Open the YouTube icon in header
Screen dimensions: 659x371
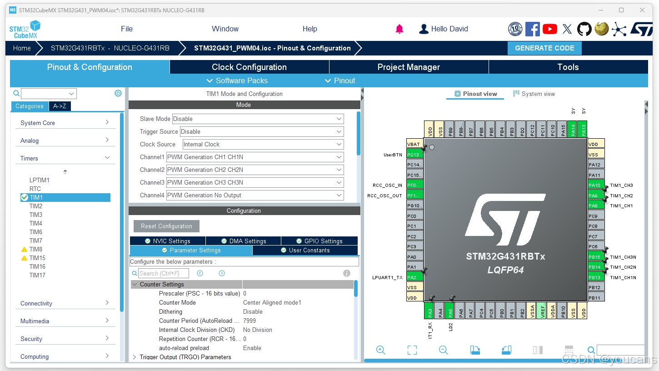550,29
